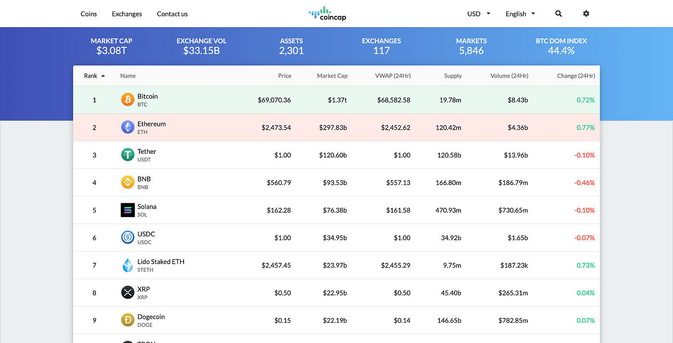Screen dimensions: 673x343
Task: Click the XRP coin icon
Action: point(127,293)
